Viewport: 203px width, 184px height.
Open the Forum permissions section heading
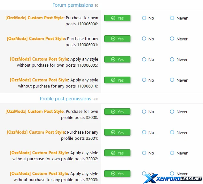click(75, 5)
